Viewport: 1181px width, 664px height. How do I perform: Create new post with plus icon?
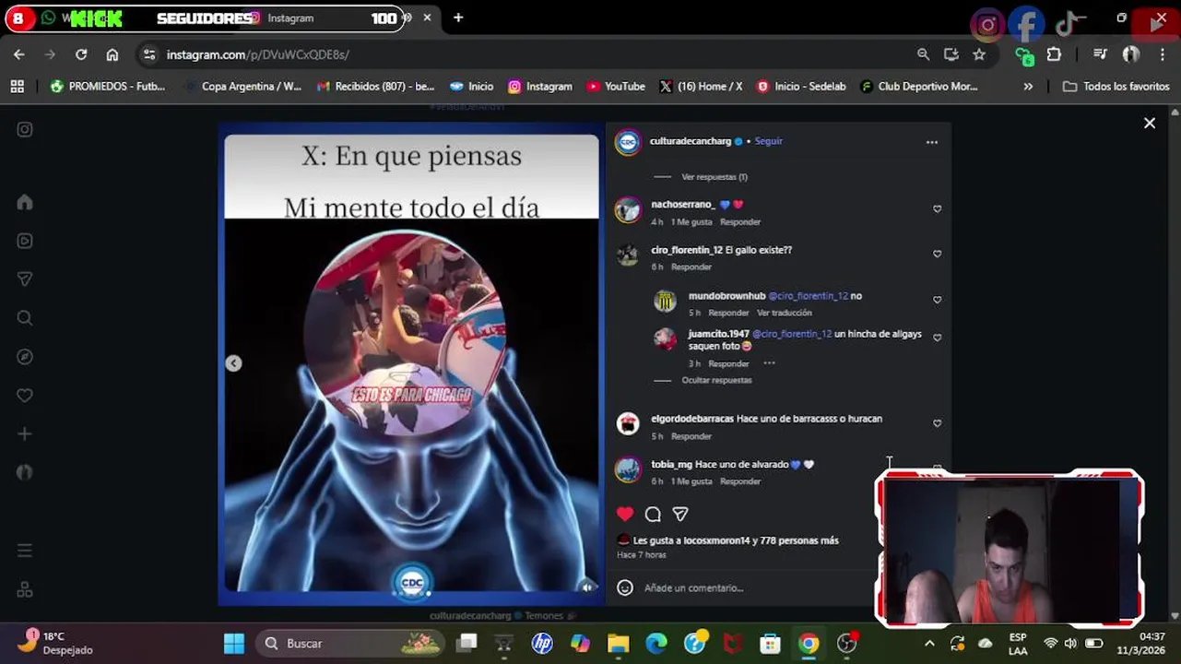[25, 433]
